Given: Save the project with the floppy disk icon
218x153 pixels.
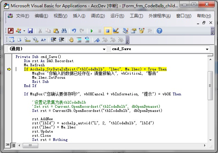Looking at the screenshot, I should [30, 31].
